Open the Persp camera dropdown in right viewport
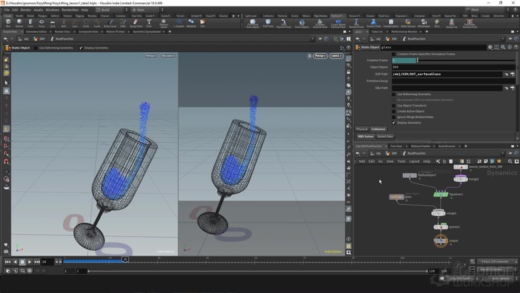This screenshot has width=520, height=293. pos(319,55)
